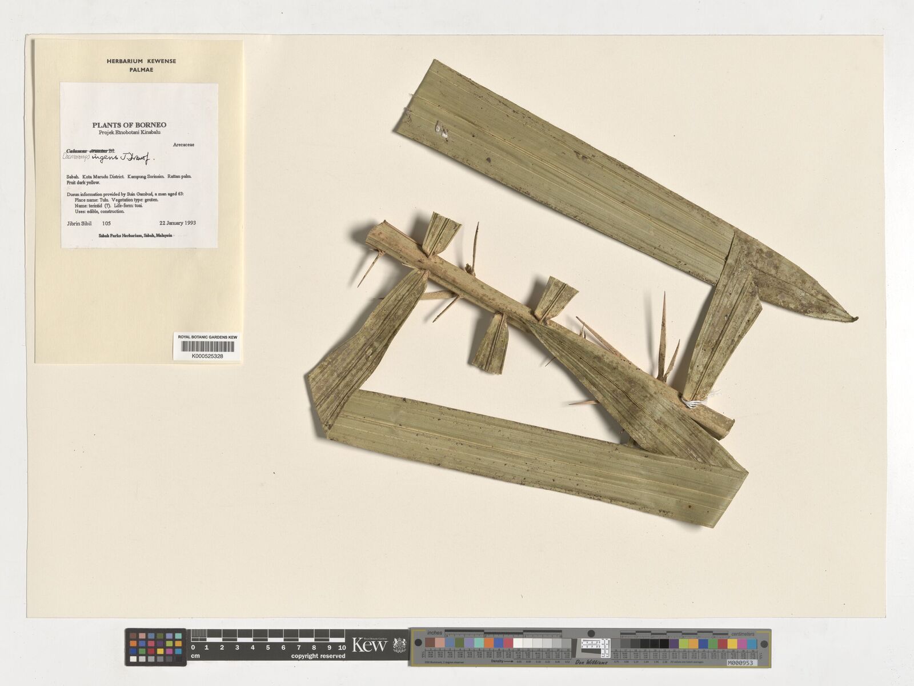Click the 'copyright reserved' text on ruler

point(318,656)
